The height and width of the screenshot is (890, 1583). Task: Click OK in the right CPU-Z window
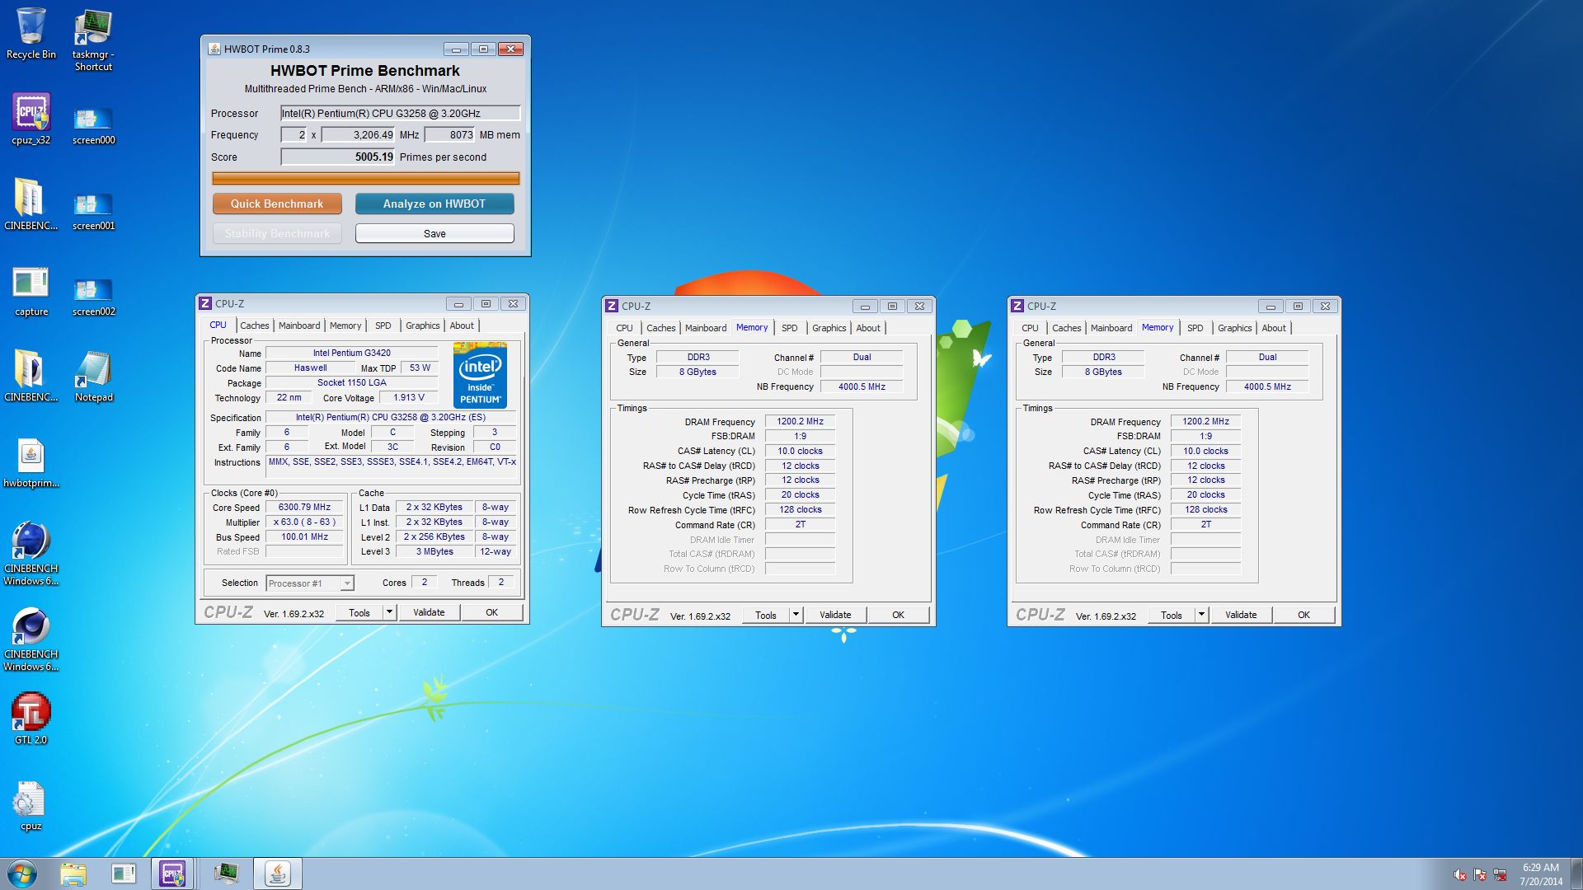[x=1304, y=615]
